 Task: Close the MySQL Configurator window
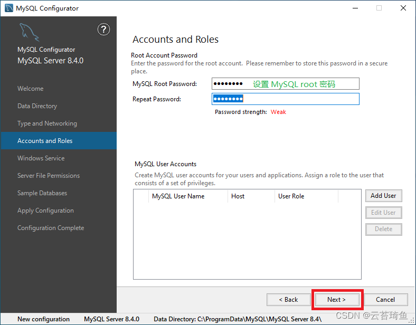click(x=403, y=8)
